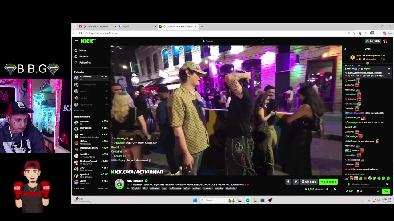
Task: Open the emoji picker in message box
Action: (x=387, y=184)
